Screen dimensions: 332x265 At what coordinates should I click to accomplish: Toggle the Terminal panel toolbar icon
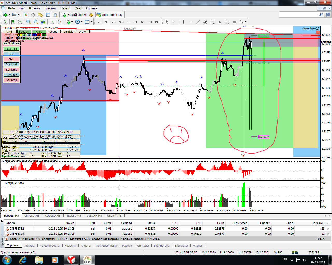tap(48, 15)
